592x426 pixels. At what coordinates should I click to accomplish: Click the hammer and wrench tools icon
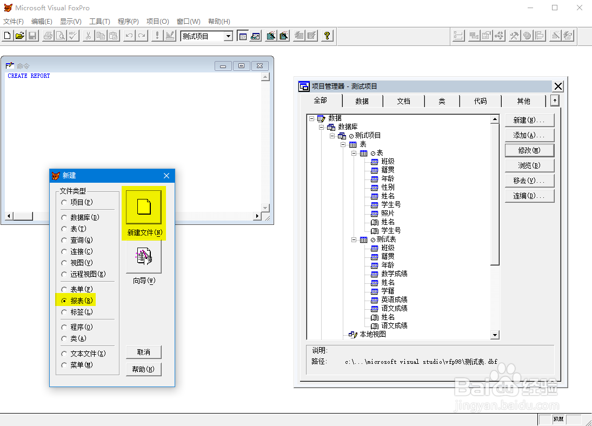tap(514, 36)
